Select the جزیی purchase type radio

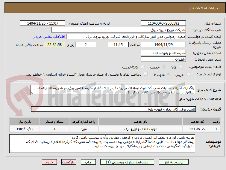(x=188, y=74)
